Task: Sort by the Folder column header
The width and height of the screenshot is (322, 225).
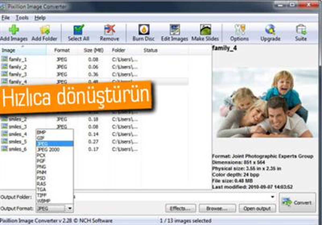Action: coord(125,50)
